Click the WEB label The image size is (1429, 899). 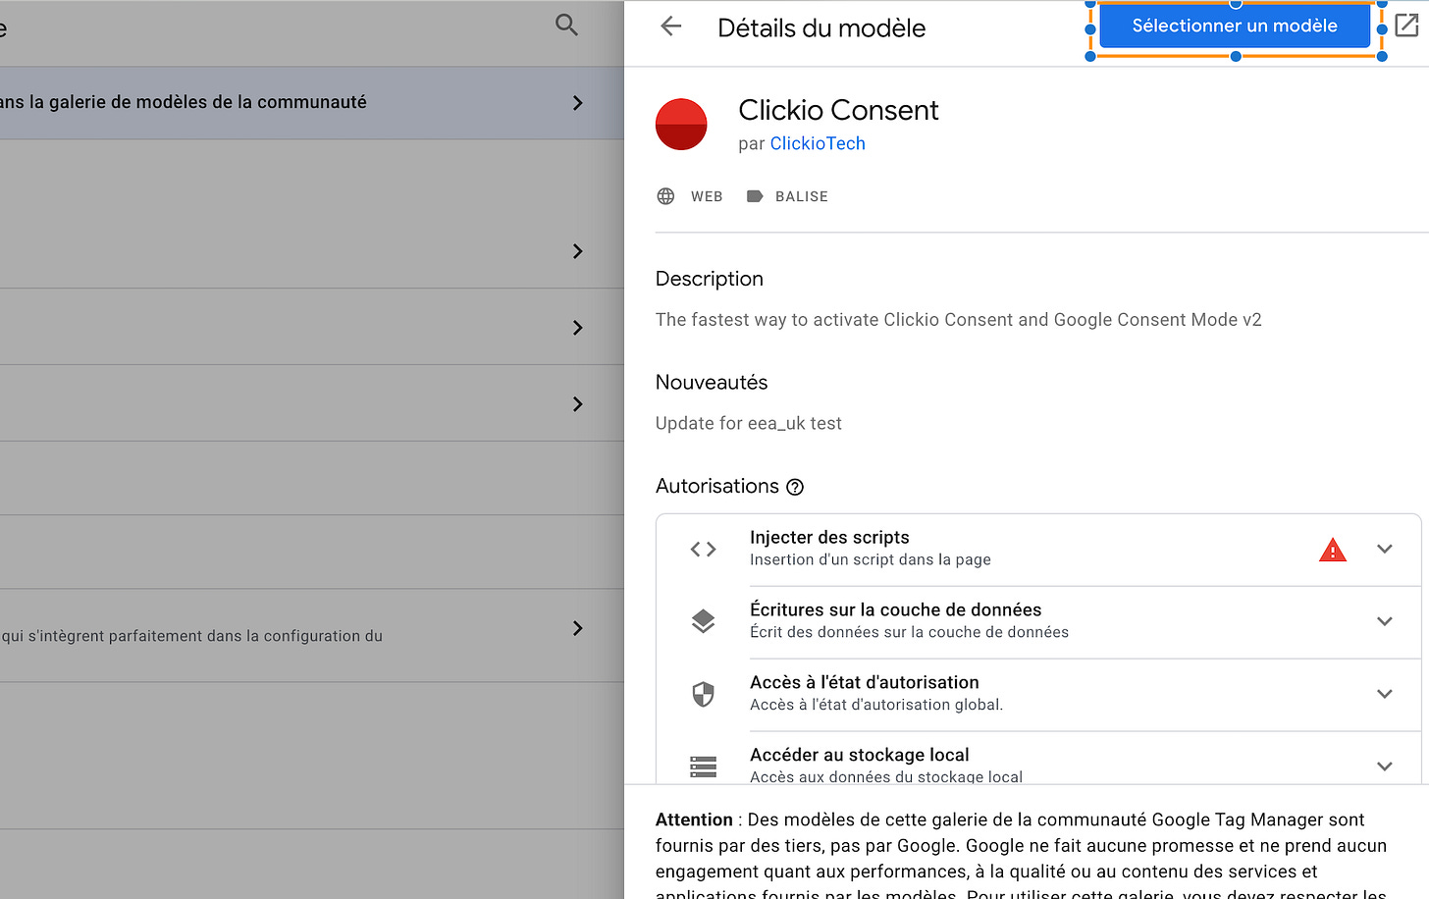[x=707, y=196]
